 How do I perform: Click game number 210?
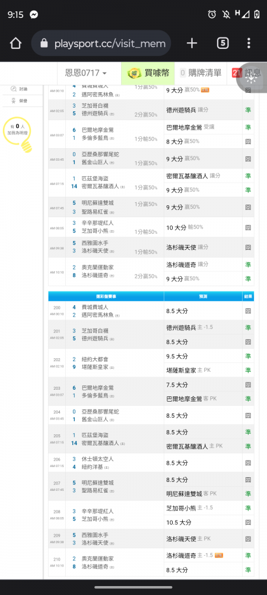(x=57, y=559)
